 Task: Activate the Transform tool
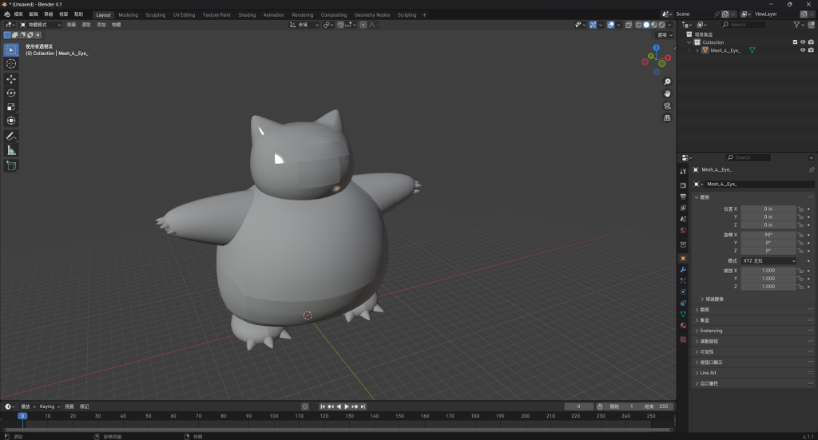(11, 121)
